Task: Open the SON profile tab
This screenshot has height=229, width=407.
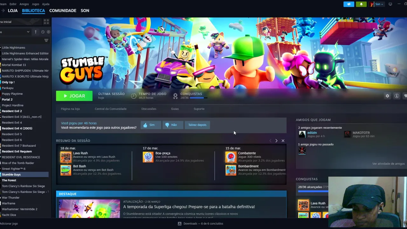Action: [x=85, y=10]
